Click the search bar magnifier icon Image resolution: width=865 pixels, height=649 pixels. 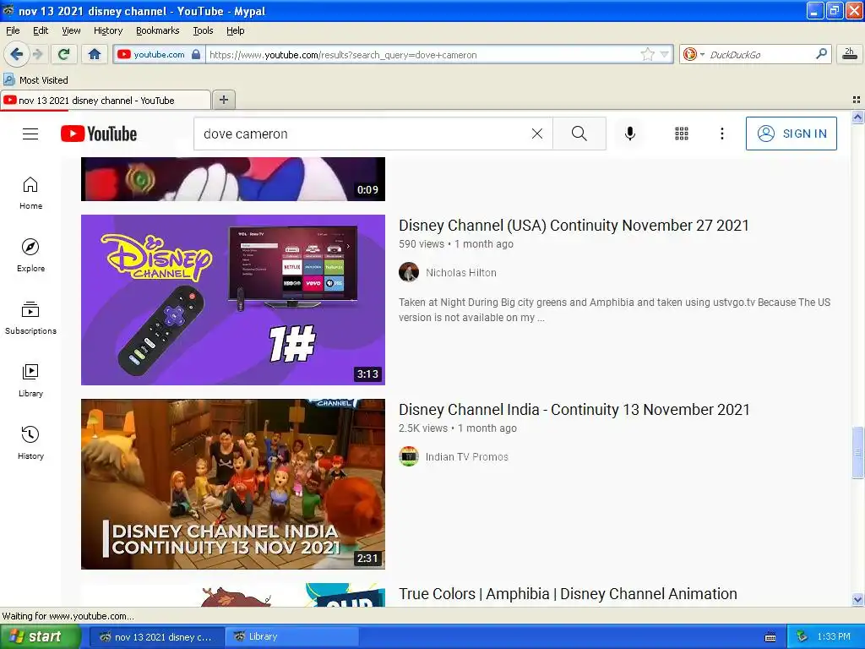pyautogui.click(x=821, y=54)
